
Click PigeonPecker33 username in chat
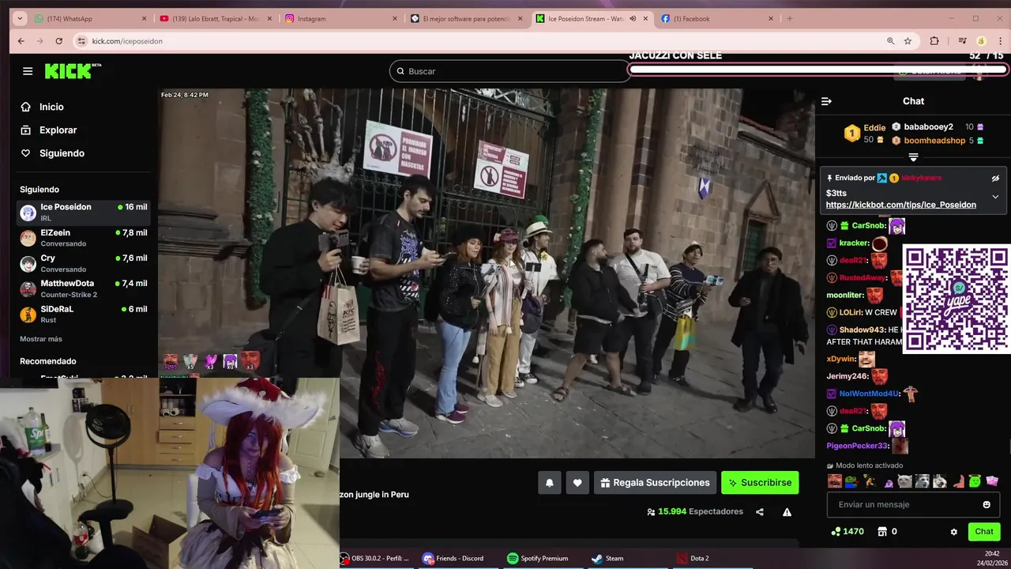[x=858, y=446]
